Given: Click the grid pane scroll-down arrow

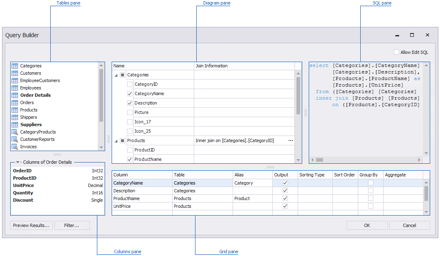Looking at the screenshot, I should 426,212.
